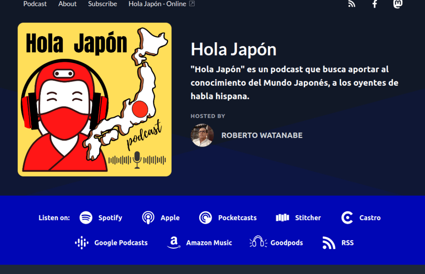The width and height of the screenshot is (425, 274).
Task: Go to the About page
Action: point(67,4)
